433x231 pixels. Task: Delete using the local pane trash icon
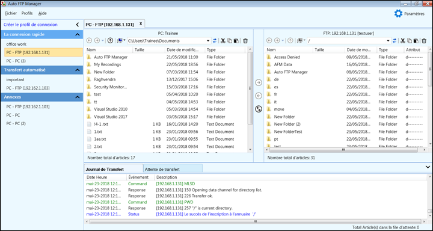click(x=245, y=41)
